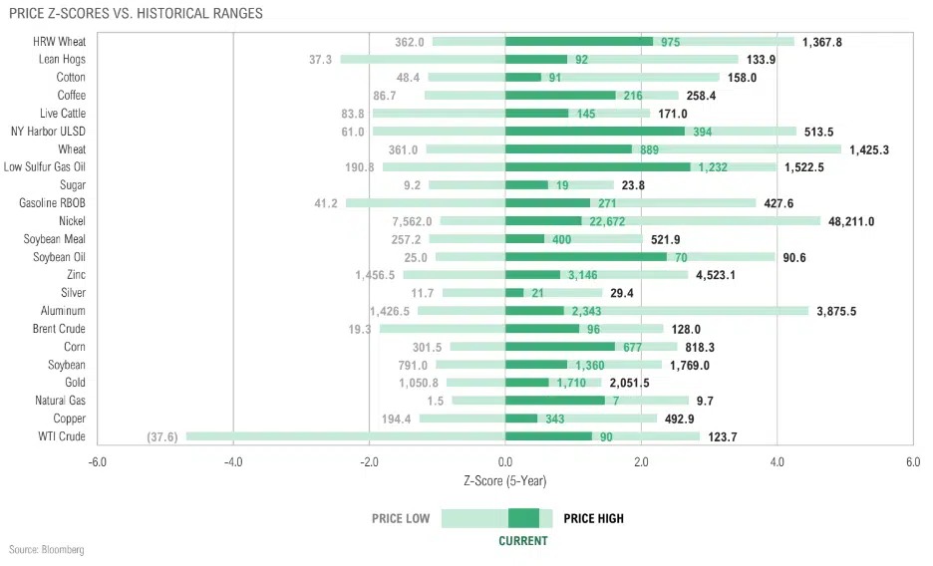Viewport: 933px width, 566px height.
Task: Select Coffee current value 216
Action: click(x=632, y=96)
